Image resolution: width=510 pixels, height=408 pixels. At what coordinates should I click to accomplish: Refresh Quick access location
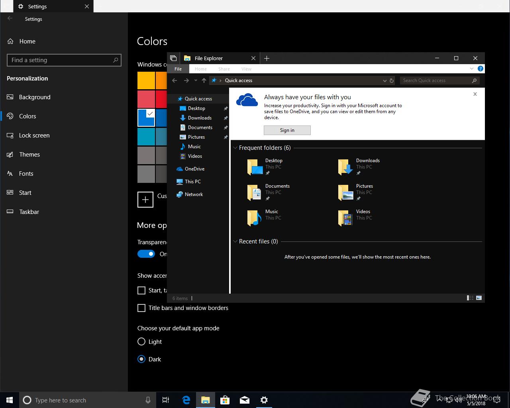pos(392,80)
